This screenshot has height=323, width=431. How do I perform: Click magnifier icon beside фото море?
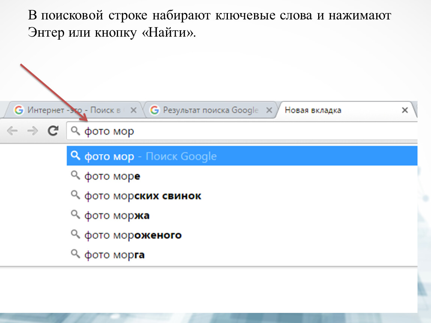[x=75, y=175]
